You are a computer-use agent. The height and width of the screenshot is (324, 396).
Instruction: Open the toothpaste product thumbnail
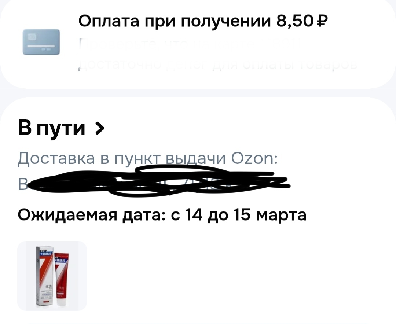pos(52,276)
